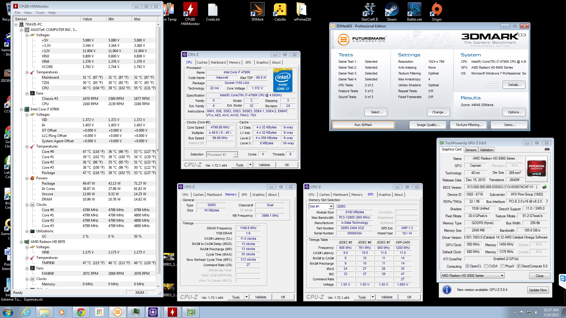Open the Windows Start menu

pyautogui.click(x=8, y=312)
